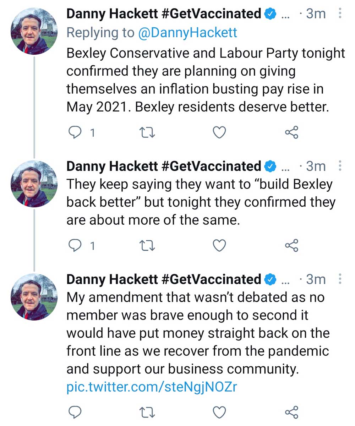Open Danny Hackett's name on the second tweet
This screenshot has width=355, height=426.
164,166
